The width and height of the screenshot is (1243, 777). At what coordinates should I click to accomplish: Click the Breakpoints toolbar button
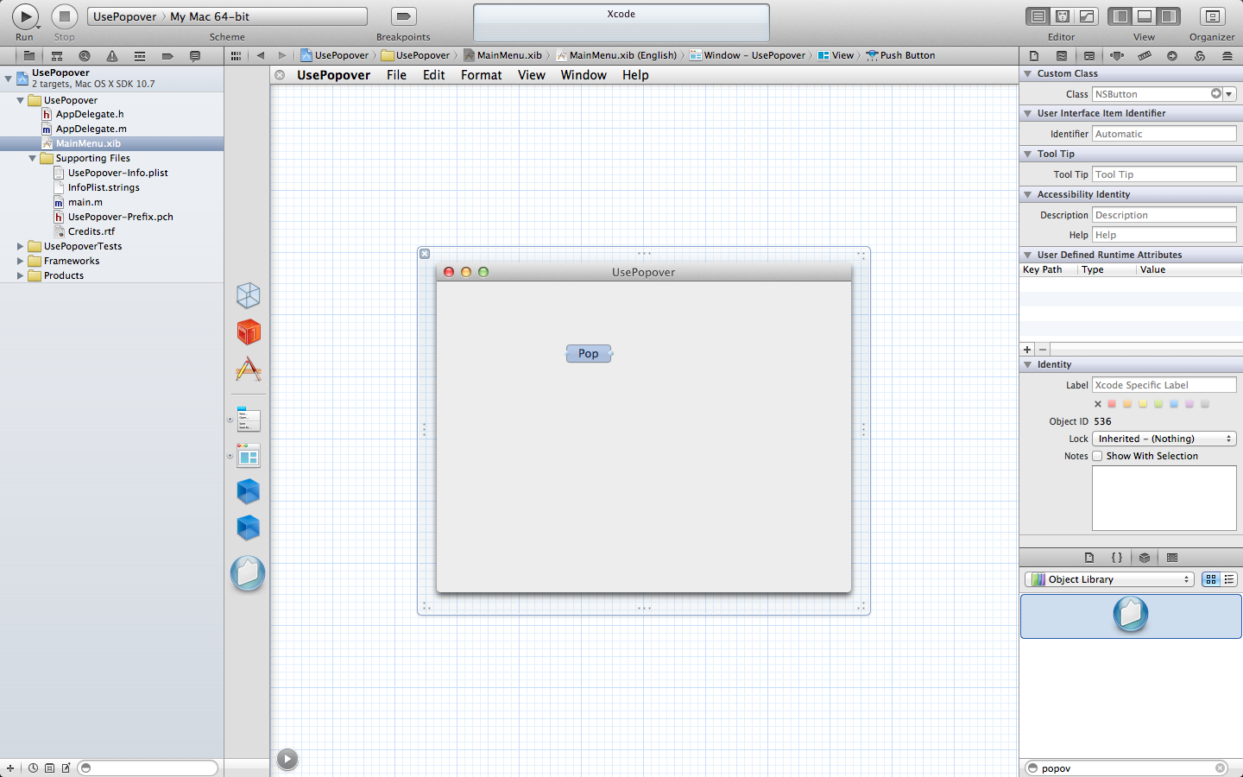[x=403, y=16]
